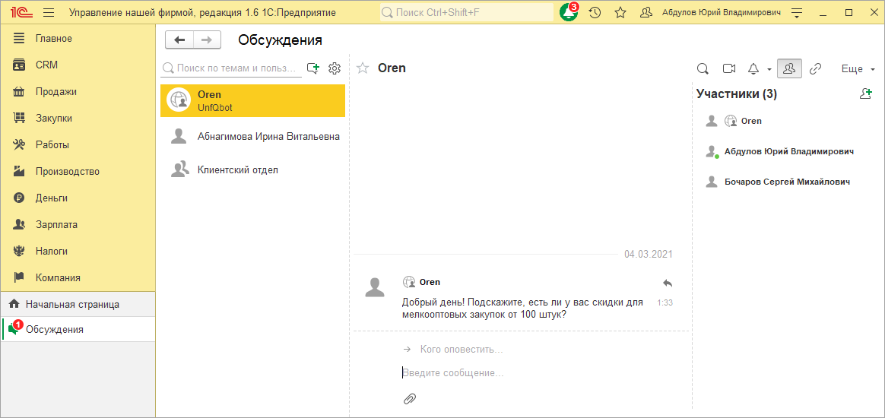This screenshot has height=418, width=885.
Task: Click the Обсуждения chat icon with badge
Action: [x=15, y=328]
